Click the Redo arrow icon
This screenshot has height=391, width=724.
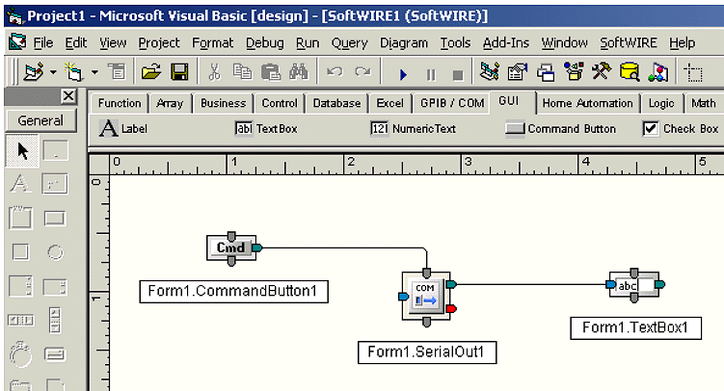click(362, 72)
